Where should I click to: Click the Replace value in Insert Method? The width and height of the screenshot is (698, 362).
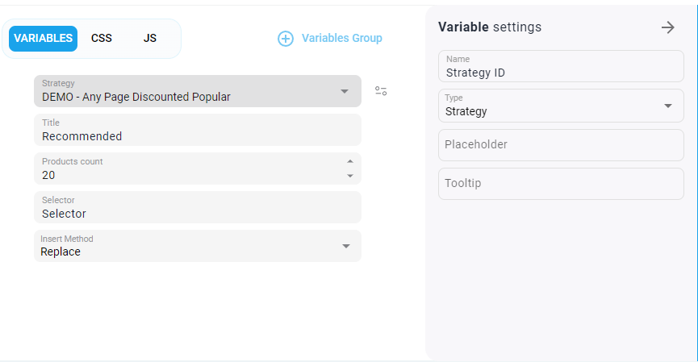point(61,252)
